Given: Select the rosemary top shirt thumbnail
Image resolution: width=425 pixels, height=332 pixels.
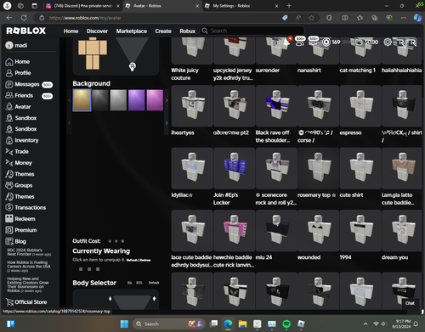Looking at the screenshot, I should click(318, 168).
